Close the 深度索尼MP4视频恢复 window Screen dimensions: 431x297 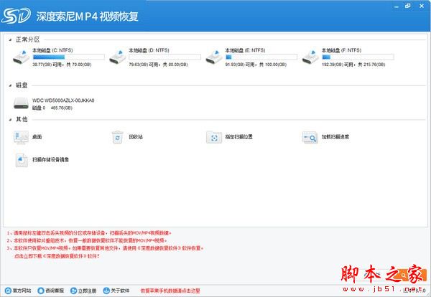click(x=422, y=6)
